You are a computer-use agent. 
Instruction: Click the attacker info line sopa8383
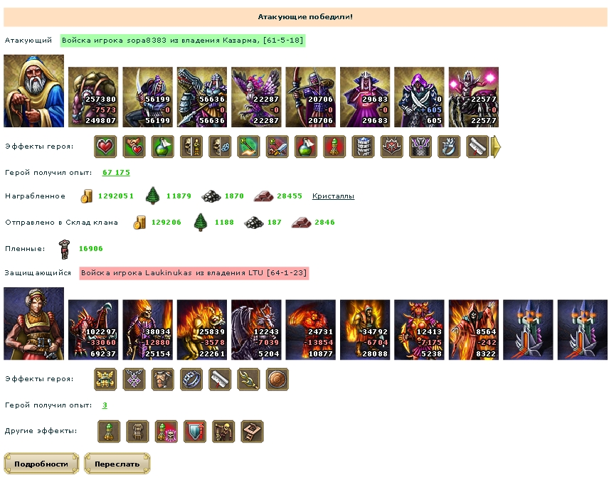pos(183,41)
